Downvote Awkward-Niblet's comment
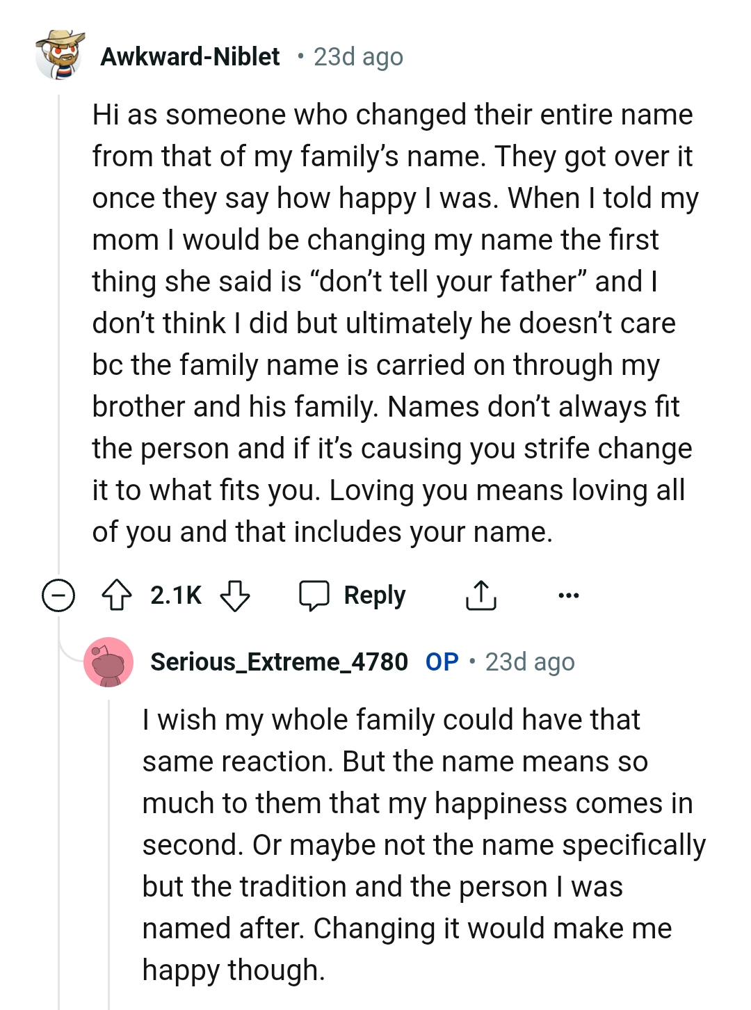Viewport: 751px width, 1010px height. [x=235, y=595]
